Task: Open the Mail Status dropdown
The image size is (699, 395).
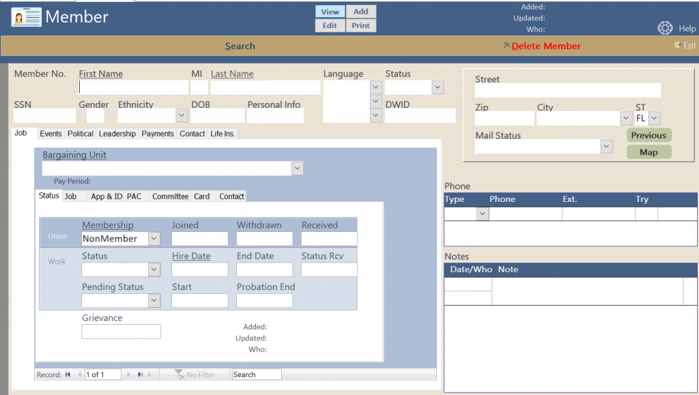Action: pos(606,147)
